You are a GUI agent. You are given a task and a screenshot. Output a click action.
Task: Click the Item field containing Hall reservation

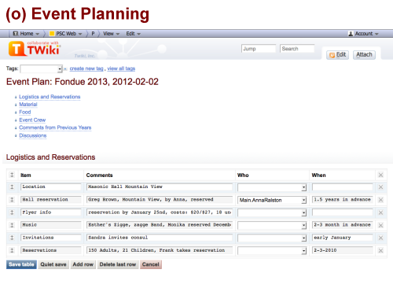[x=51, y=200]
